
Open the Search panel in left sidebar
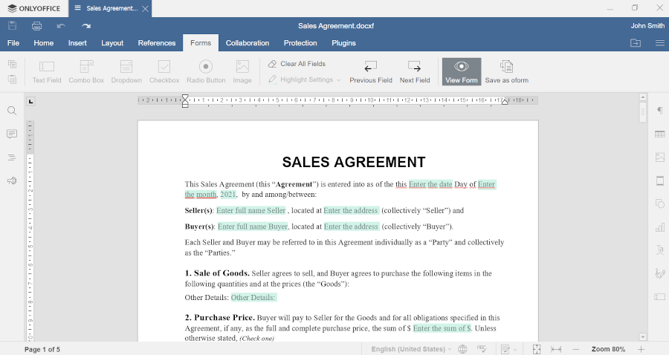(x=12, y=111)
